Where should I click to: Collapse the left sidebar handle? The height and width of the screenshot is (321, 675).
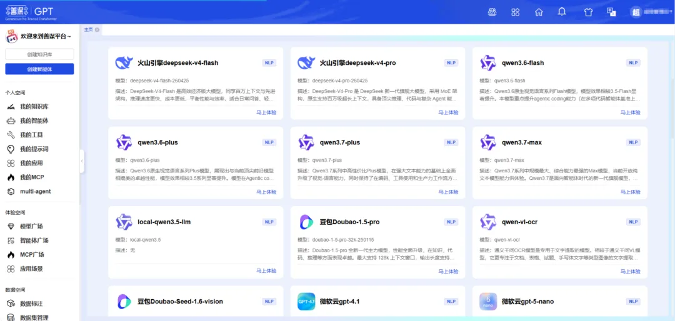82,160
